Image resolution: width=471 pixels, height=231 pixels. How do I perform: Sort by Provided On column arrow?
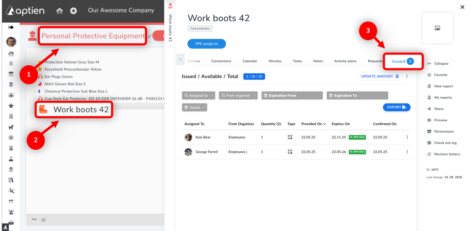(324, 124)
